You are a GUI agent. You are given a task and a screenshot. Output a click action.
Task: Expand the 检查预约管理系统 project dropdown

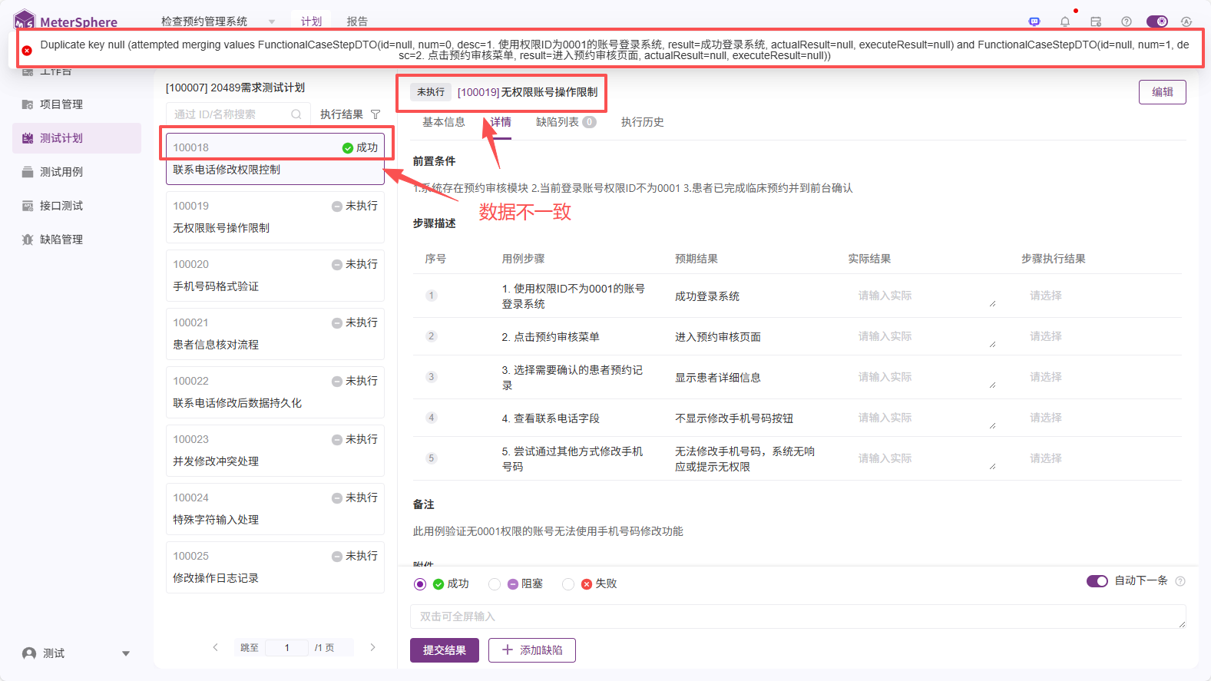coord(272,21)
